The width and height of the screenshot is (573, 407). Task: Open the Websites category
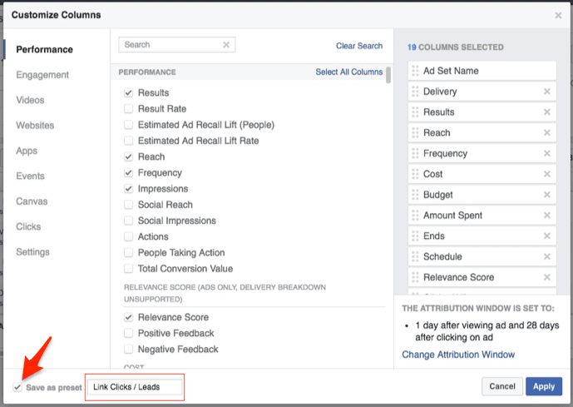pyautogui.click(x=35, y=126)
